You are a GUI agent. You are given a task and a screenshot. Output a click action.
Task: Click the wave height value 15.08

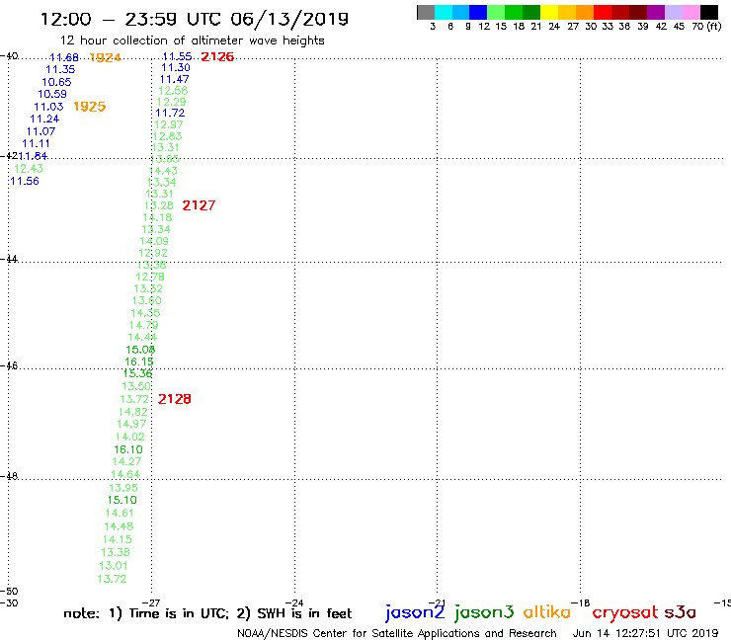[140, 350]
